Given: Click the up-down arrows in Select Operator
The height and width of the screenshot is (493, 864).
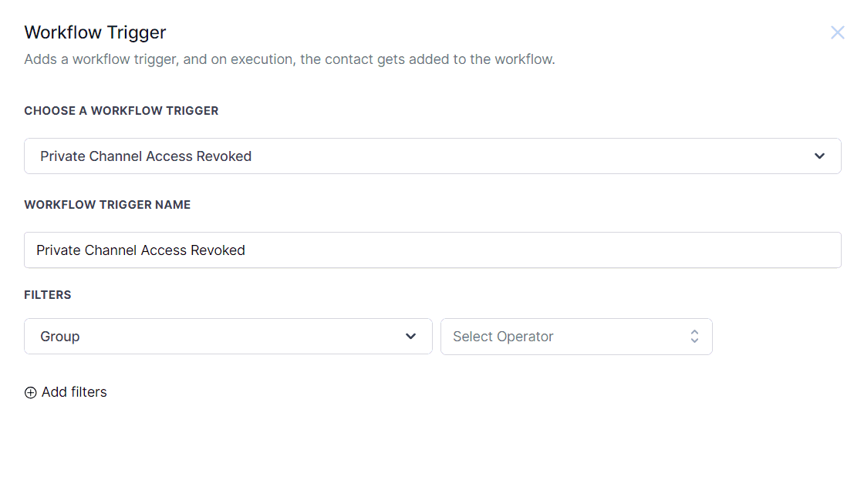Looking at the screenshot, I should click(x=694, y=337).
